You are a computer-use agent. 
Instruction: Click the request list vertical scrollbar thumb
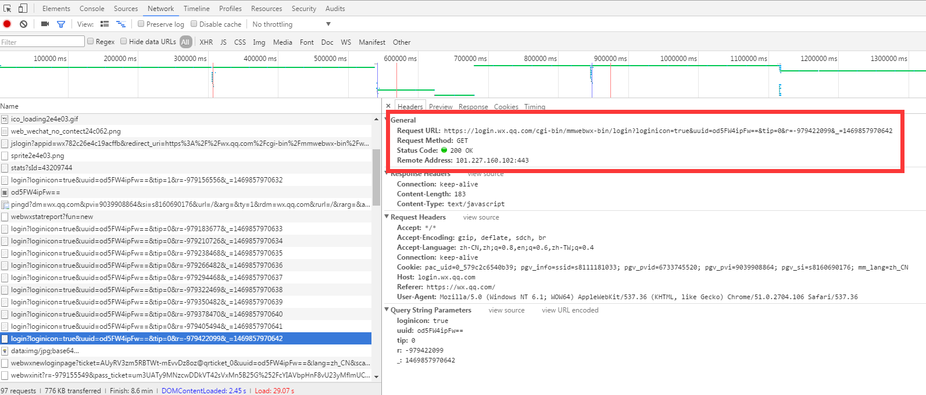click(376, 177)
